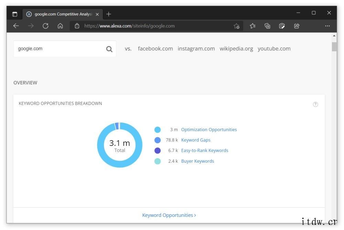Click the scrollbar up arrow
The image size is (344, 230).
(x=334, y=36)
